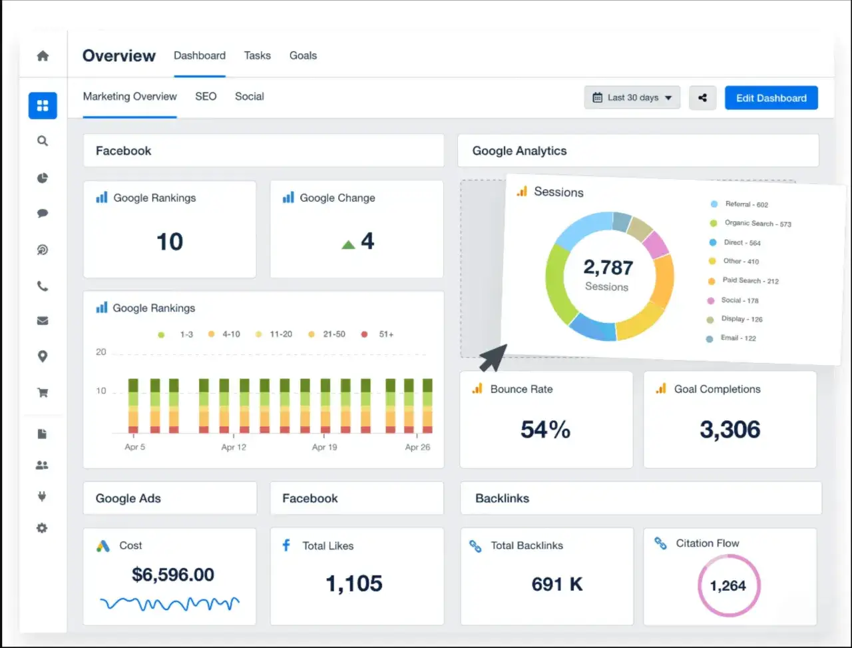Click the 54% bounce rate value

pos(545,430)
